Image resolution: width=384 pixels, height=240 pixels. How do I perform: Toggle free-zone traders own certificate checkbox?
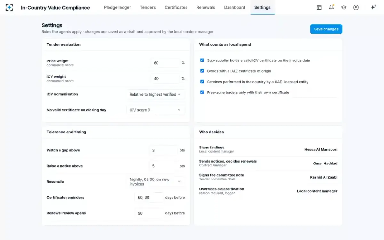(x=202, y=92)
